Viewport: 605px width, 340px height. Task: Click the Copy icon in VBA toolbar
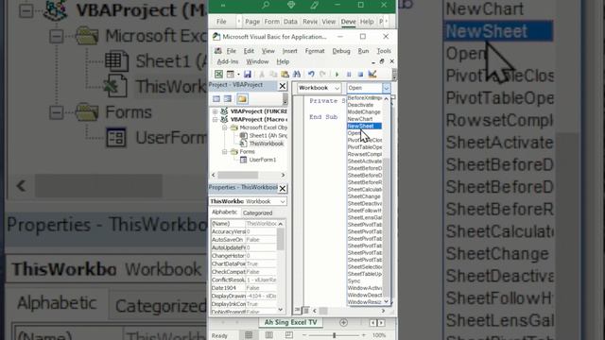coord(273,74)
